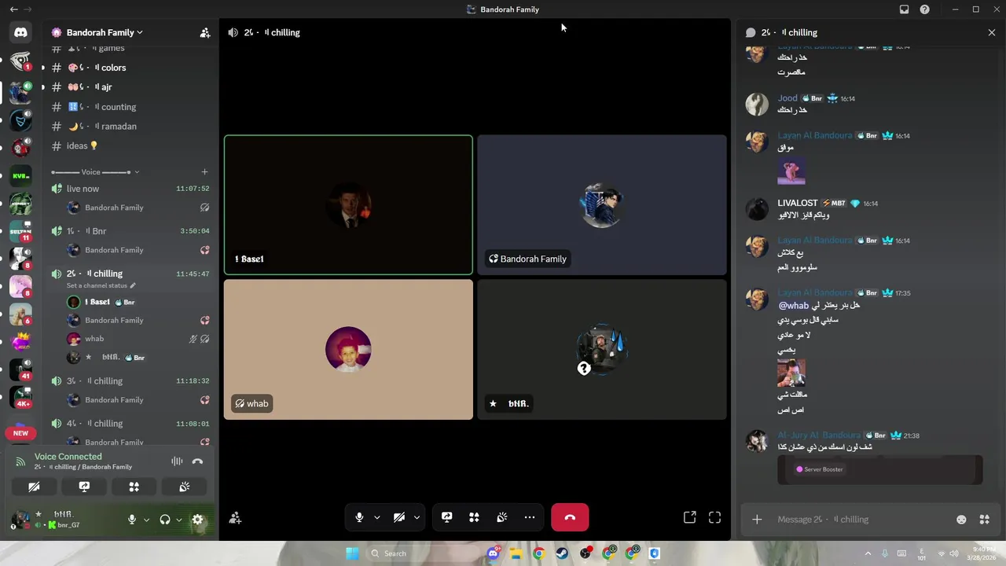Mute microphone in the user panel
Viewport: 1006px width, 566px height.
coord(132,520)
